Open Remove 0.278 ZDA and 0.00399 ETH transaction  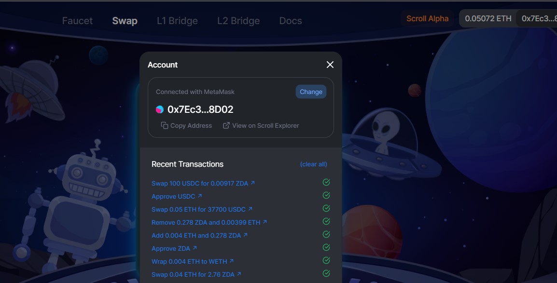[209, 222]
